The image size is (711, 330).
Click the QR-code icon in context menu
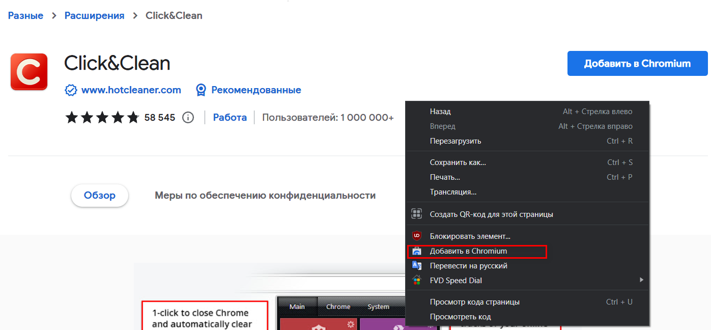(x=417, y=214)
